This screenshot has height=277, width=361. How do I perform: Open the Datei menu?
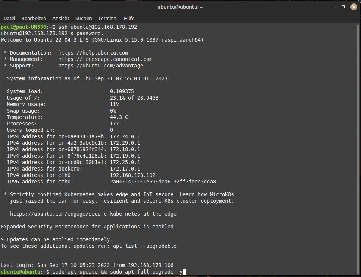pyautogui.click(x=9, y=18)
